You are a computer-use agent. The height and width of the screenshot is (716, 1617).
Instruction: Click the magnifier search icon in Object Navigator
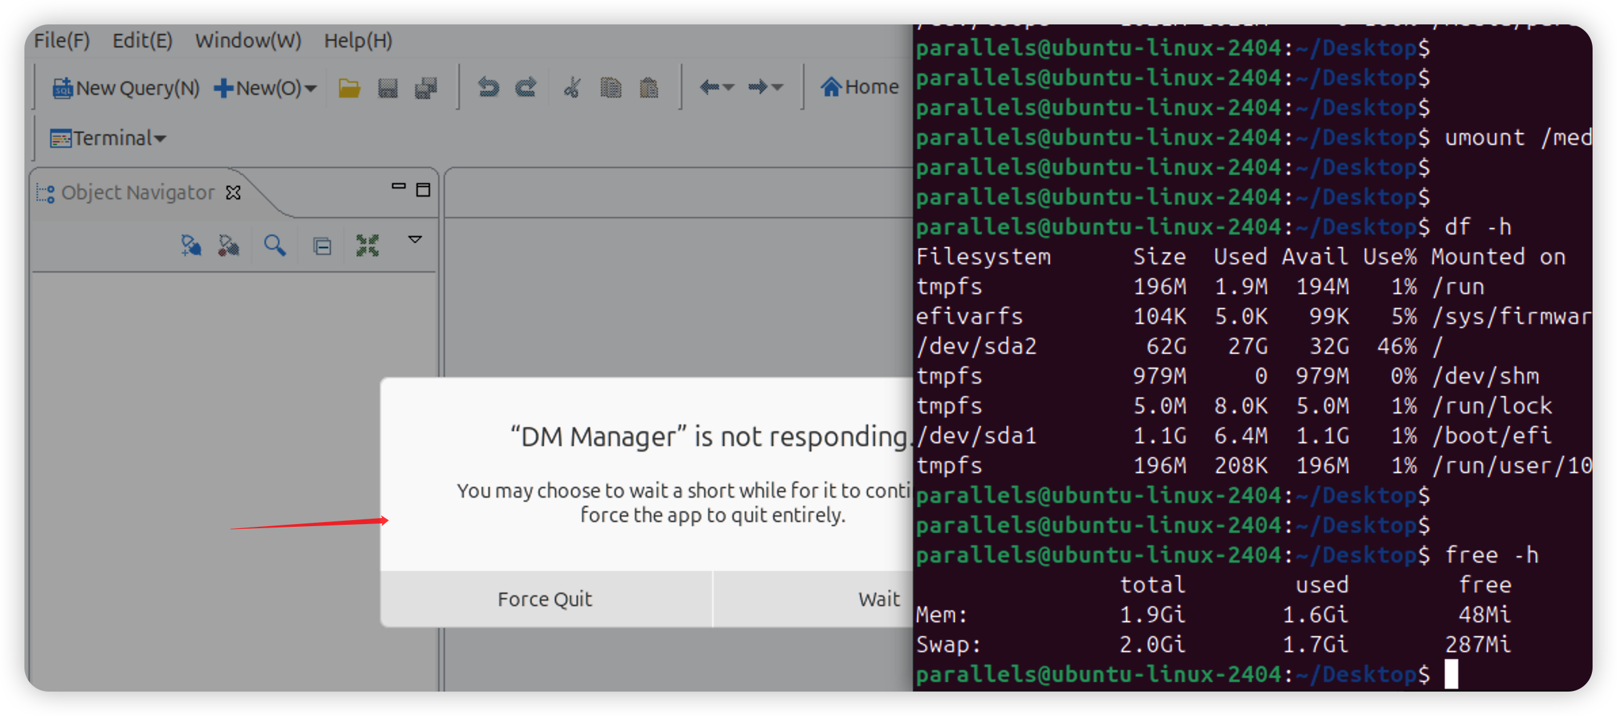275,245
